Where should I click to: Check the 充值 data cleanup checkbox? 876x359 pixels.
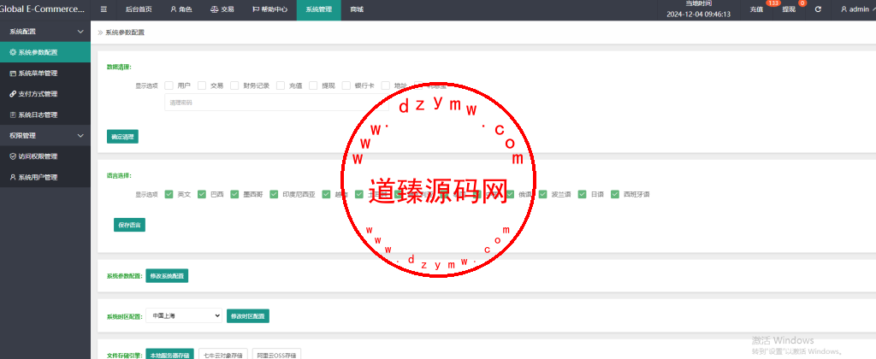pos(281,85)
